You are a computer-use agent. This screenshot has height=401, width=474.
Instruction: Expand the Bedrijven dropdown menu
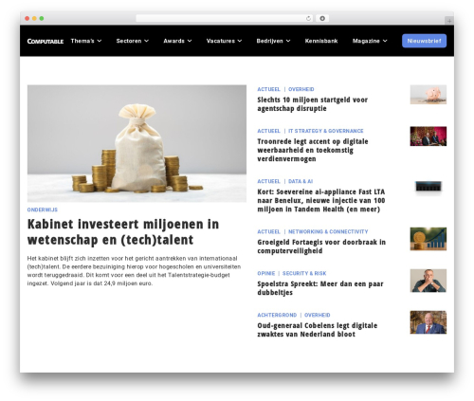pyautogui.click(x=273, y=41)
